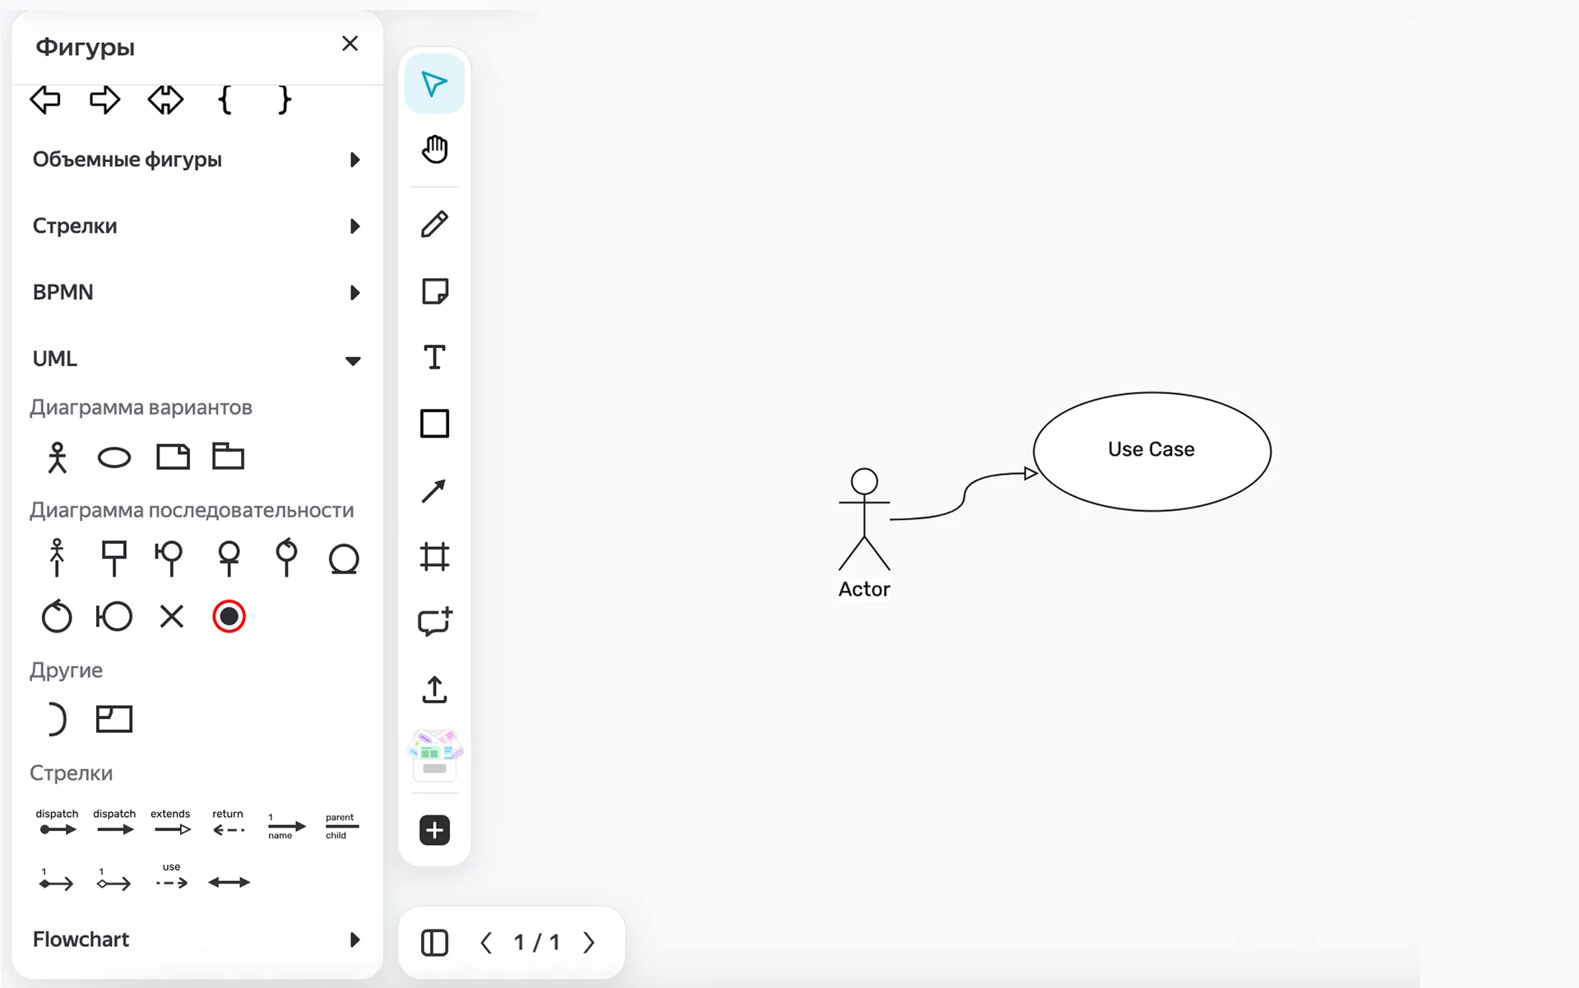The height and width of the screenshot is (988, 1579).
Task: Pick the use case ellipse shape
Action: pos(113,457)
